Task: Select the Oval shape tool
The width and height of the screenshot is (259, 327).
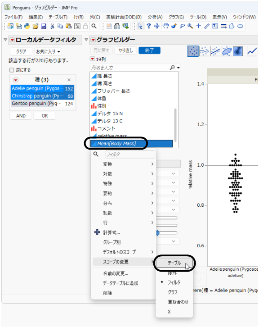Action: pos(240,26)
